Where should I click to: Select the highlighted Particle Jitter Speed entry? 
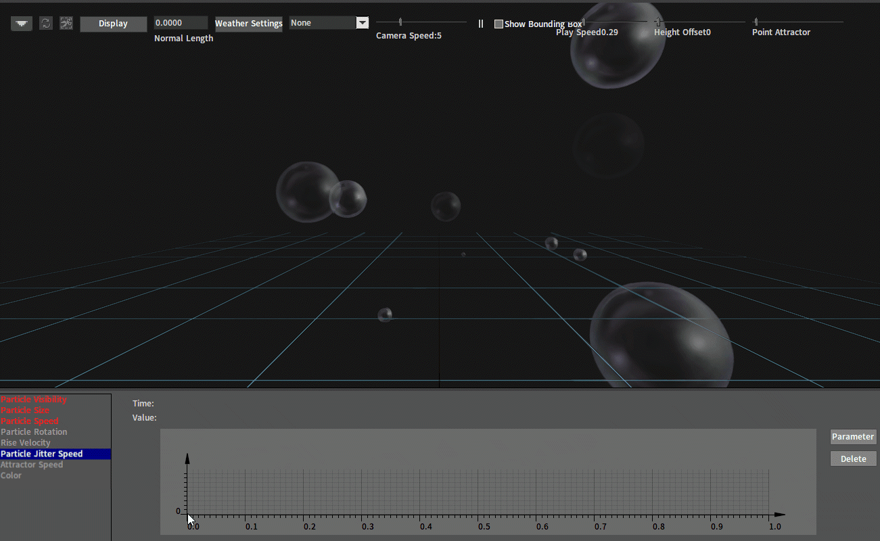tap(55, 454)
